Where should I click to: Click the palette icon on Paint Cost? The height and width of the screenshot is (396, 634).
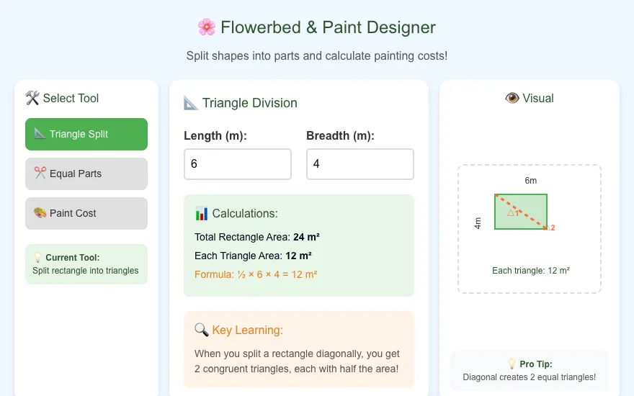pyautogui.click(x=40, y=212)
